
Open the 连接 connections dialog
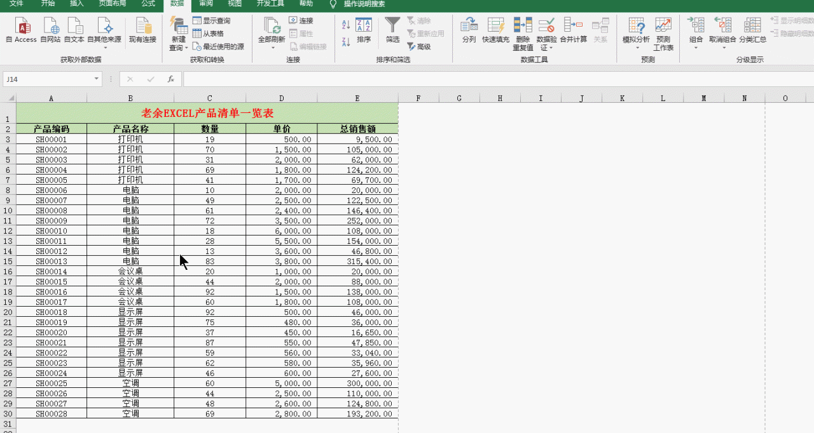301,21
